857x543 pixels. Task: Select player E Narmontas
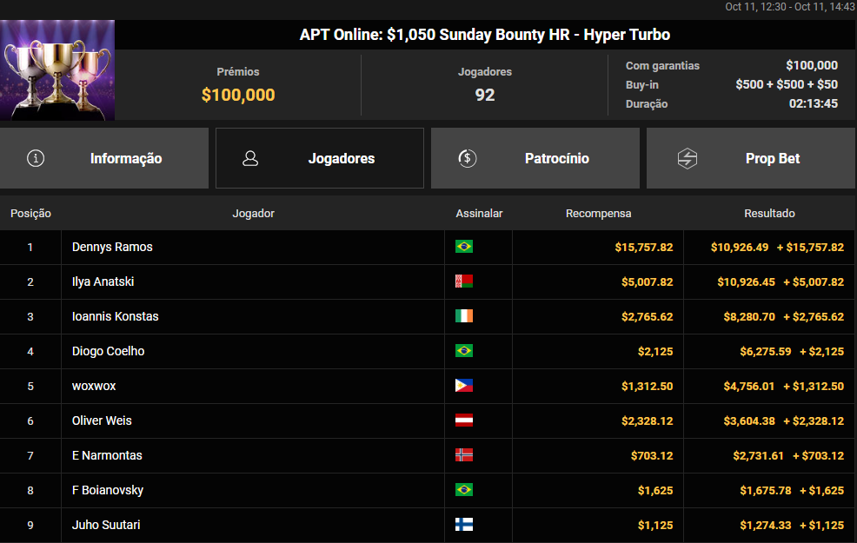coord(107,455)
